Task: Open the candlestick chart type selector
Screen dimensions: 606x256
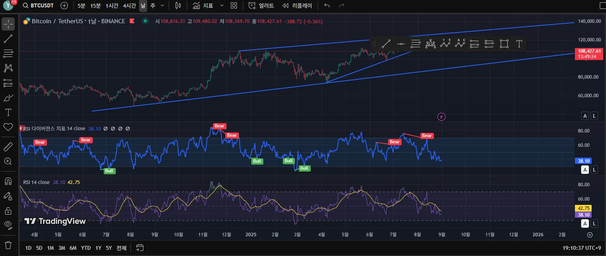Action: [178, 6]
